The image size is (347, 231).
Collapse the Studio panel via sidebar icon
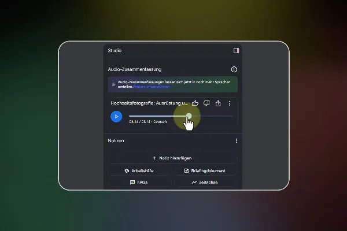(236, 51)
